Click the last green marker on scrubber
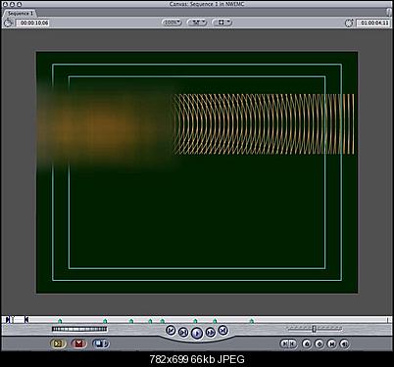Image resolution: width=394 pixels, height=367 pixels. [x=251, y=321]
